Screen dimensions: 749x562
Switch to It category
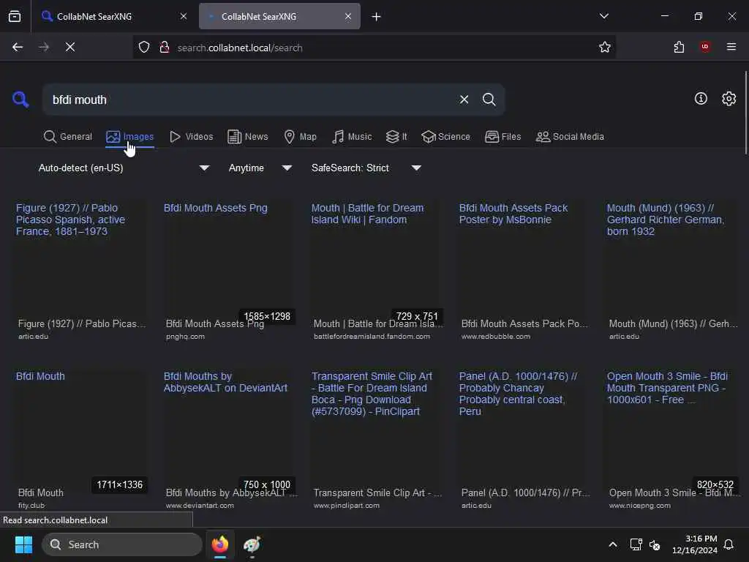coord(396,137)
